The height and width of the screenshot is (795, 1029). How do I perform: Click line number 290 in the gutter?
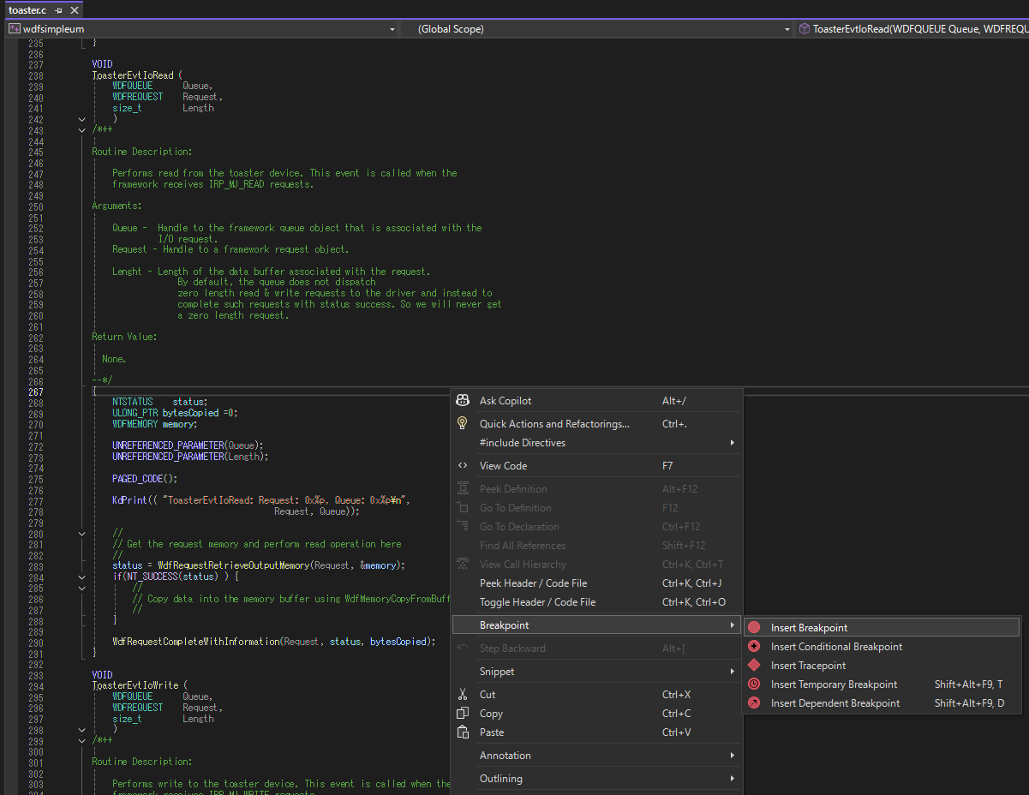point(36,643)
